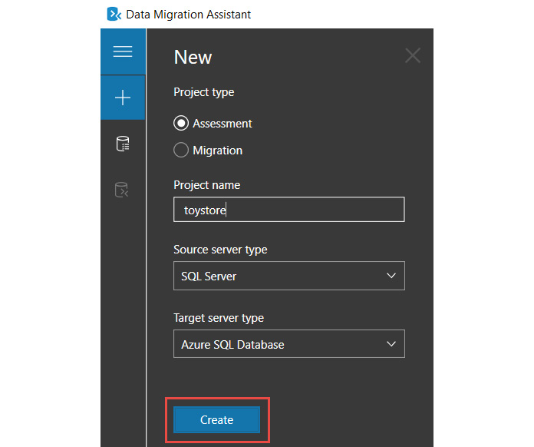Select the Assessment radio button
This screenshot has width=534, height=447.
pyautogui.click(x=181, y=123)
